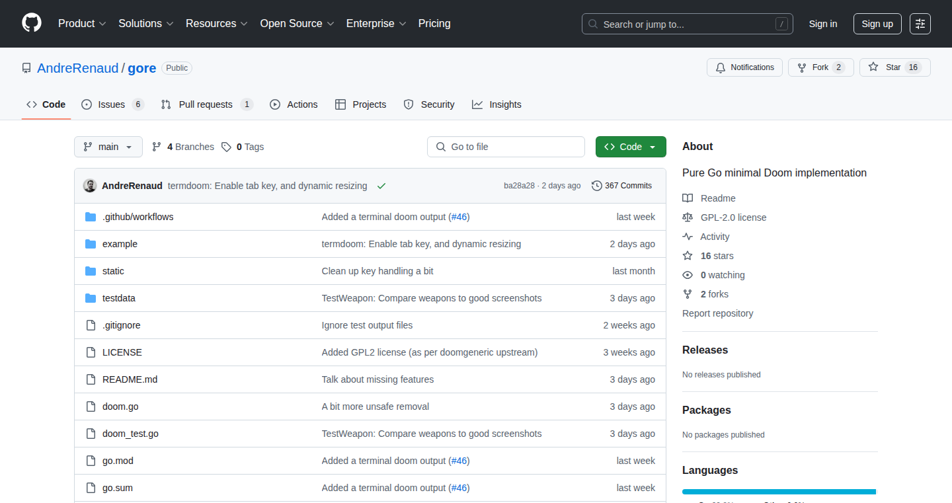
Task: Expand the Enterprise menu
Action: (x=376, y=24)
